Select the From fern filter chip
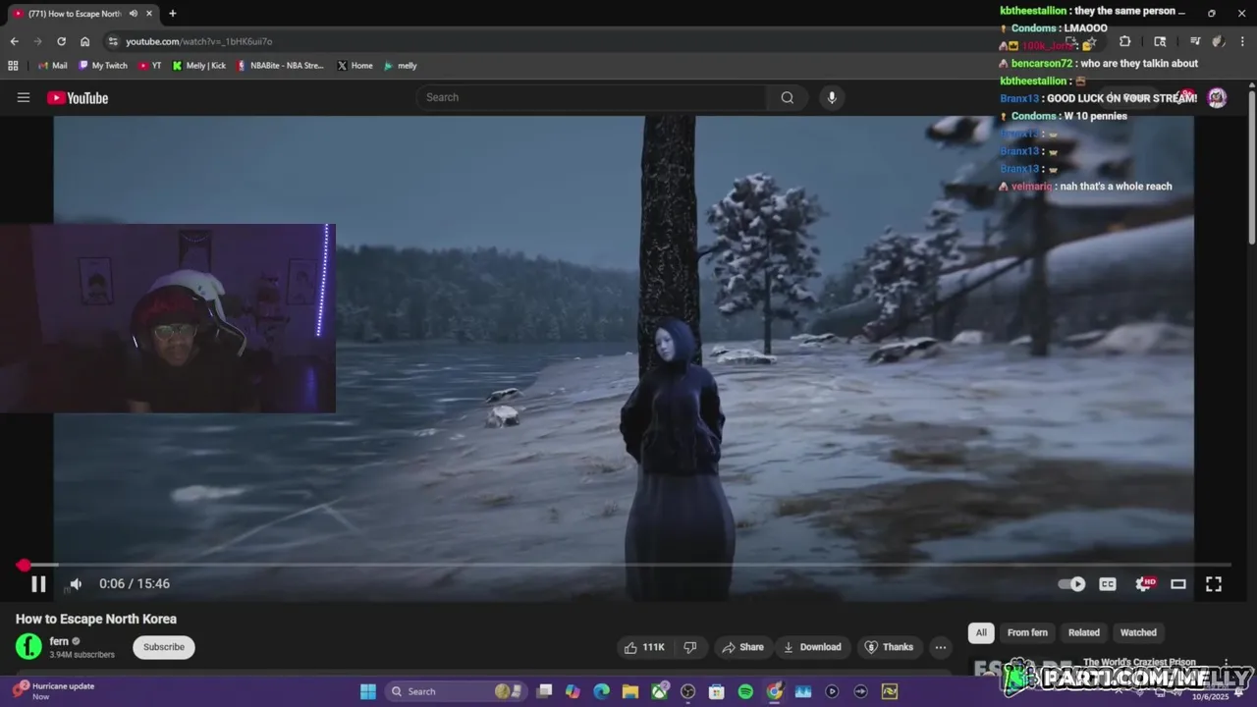 pyautogui.click(x=1027, y=632)
